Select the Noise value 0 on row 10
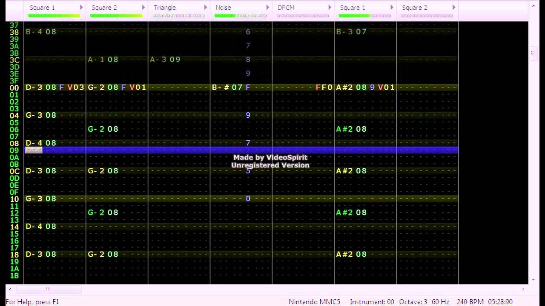The height and width of the screenshot is (306, 545). [x=248, y=199]
